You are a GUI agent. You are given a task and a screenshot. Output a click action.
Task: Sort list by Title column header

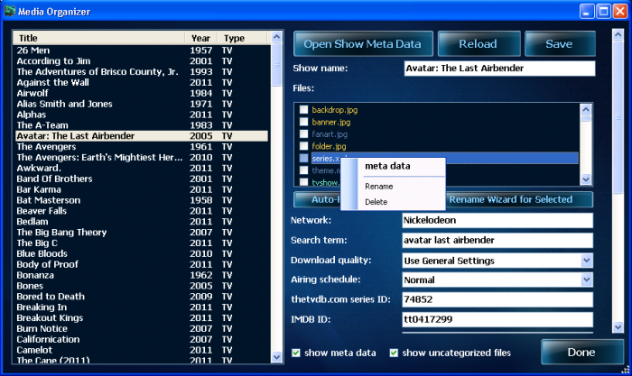pos(99,38)
